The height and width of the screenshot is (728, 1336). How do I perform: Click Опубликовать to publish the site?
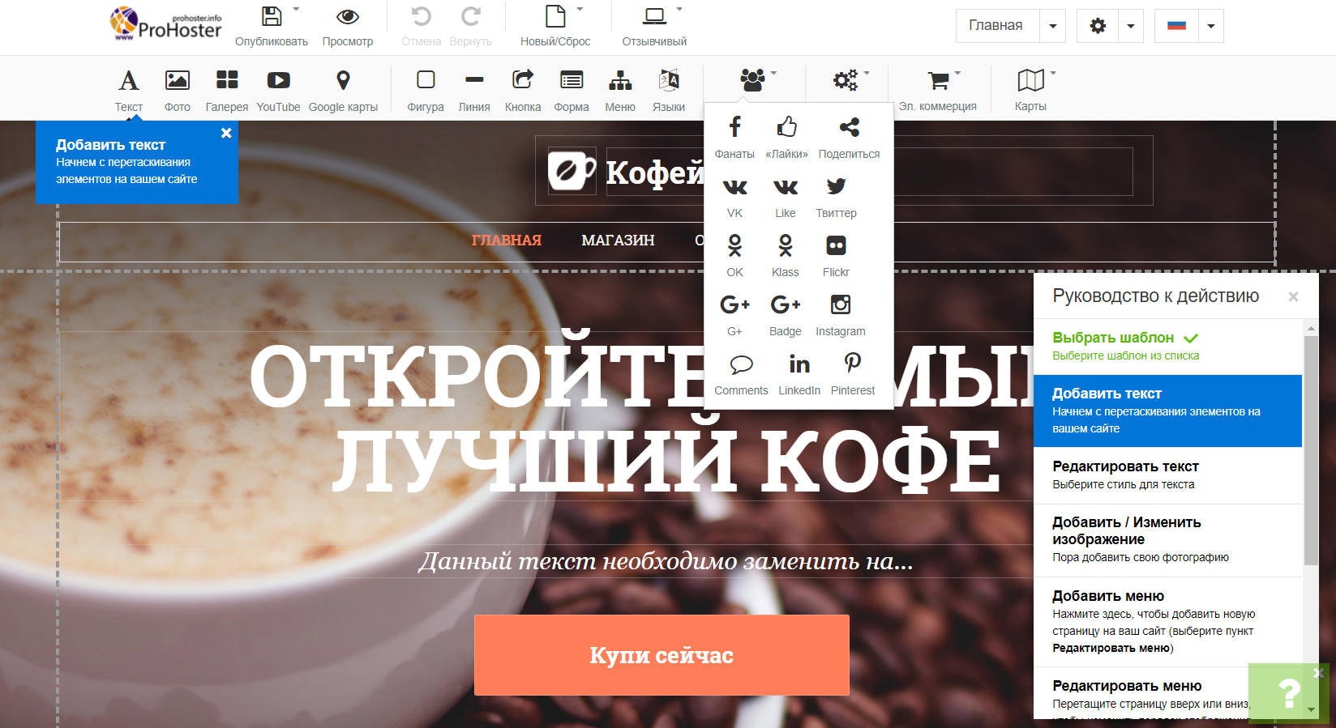click(272, 26)
